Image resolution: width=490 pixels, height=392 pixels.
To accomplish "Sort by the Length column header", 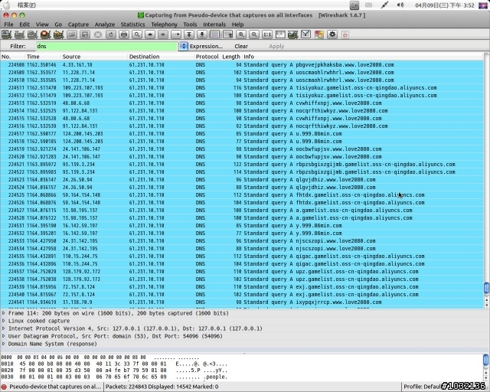I will 231,57.
